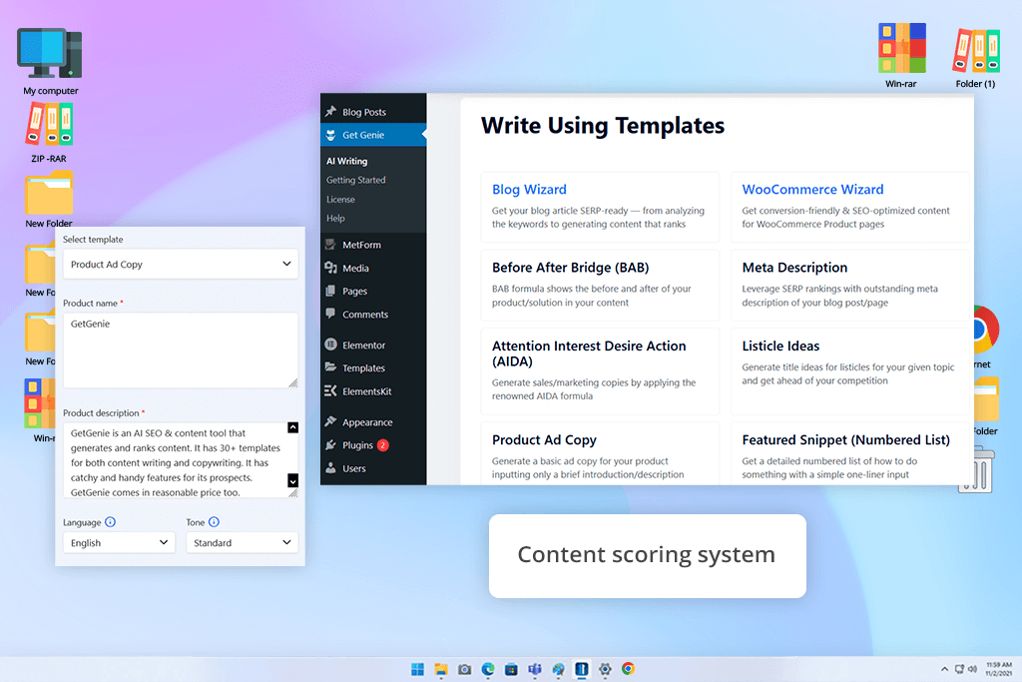The width and height of the screenshot is (1022, 682).
Task: Open AI Writing submenu item
Action: (x=346, y=161)
